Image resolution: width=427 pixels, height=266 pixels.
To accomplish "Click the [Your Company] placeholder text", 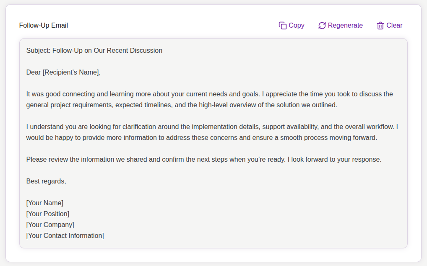I will click(50, 225).
